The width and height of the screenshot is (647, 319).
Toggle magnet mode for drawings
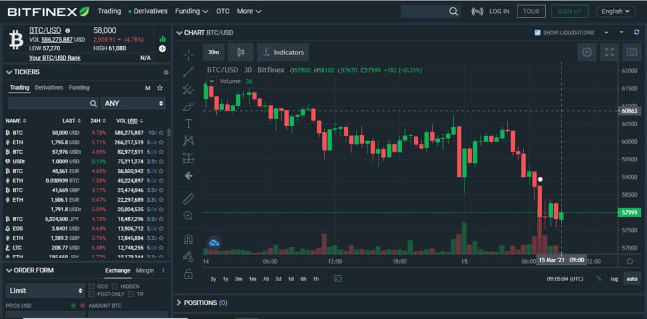(188, 239)
